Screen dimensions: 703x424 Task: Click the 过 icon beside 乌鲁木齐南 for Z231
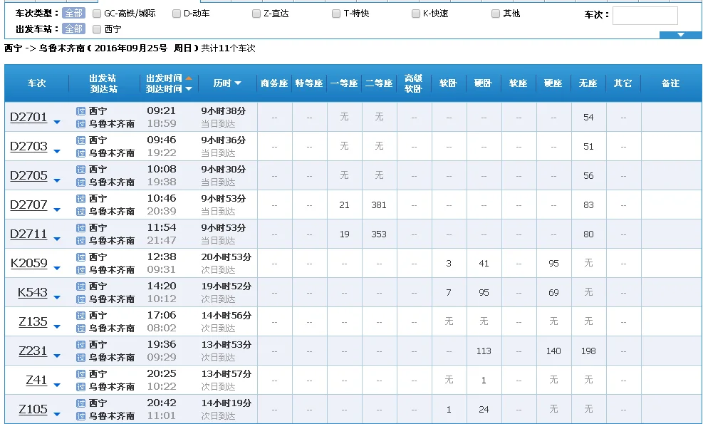pos(80,357)
